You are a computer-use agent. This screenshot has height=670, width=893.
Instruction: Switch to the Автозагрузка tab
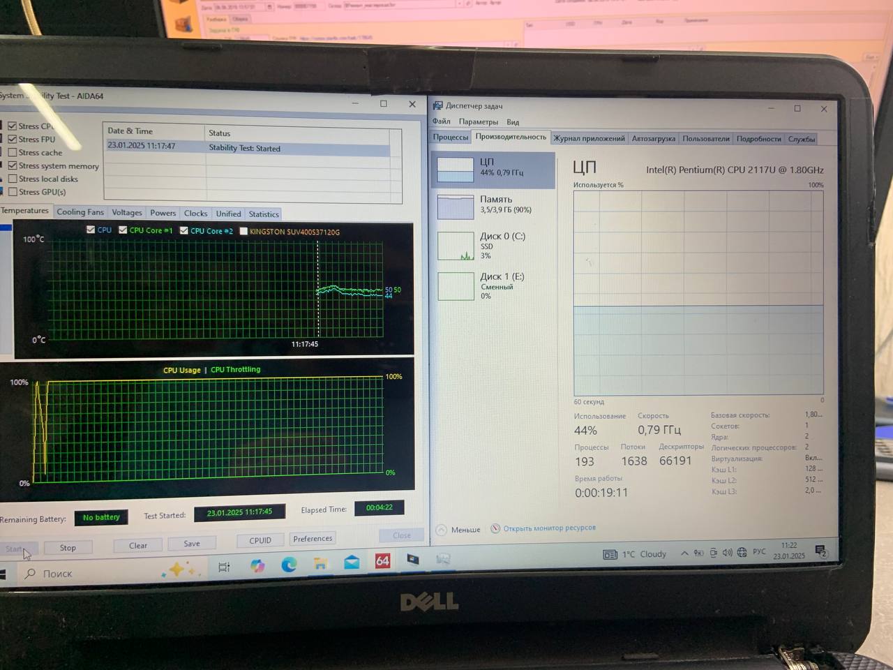tap(654, 138)
